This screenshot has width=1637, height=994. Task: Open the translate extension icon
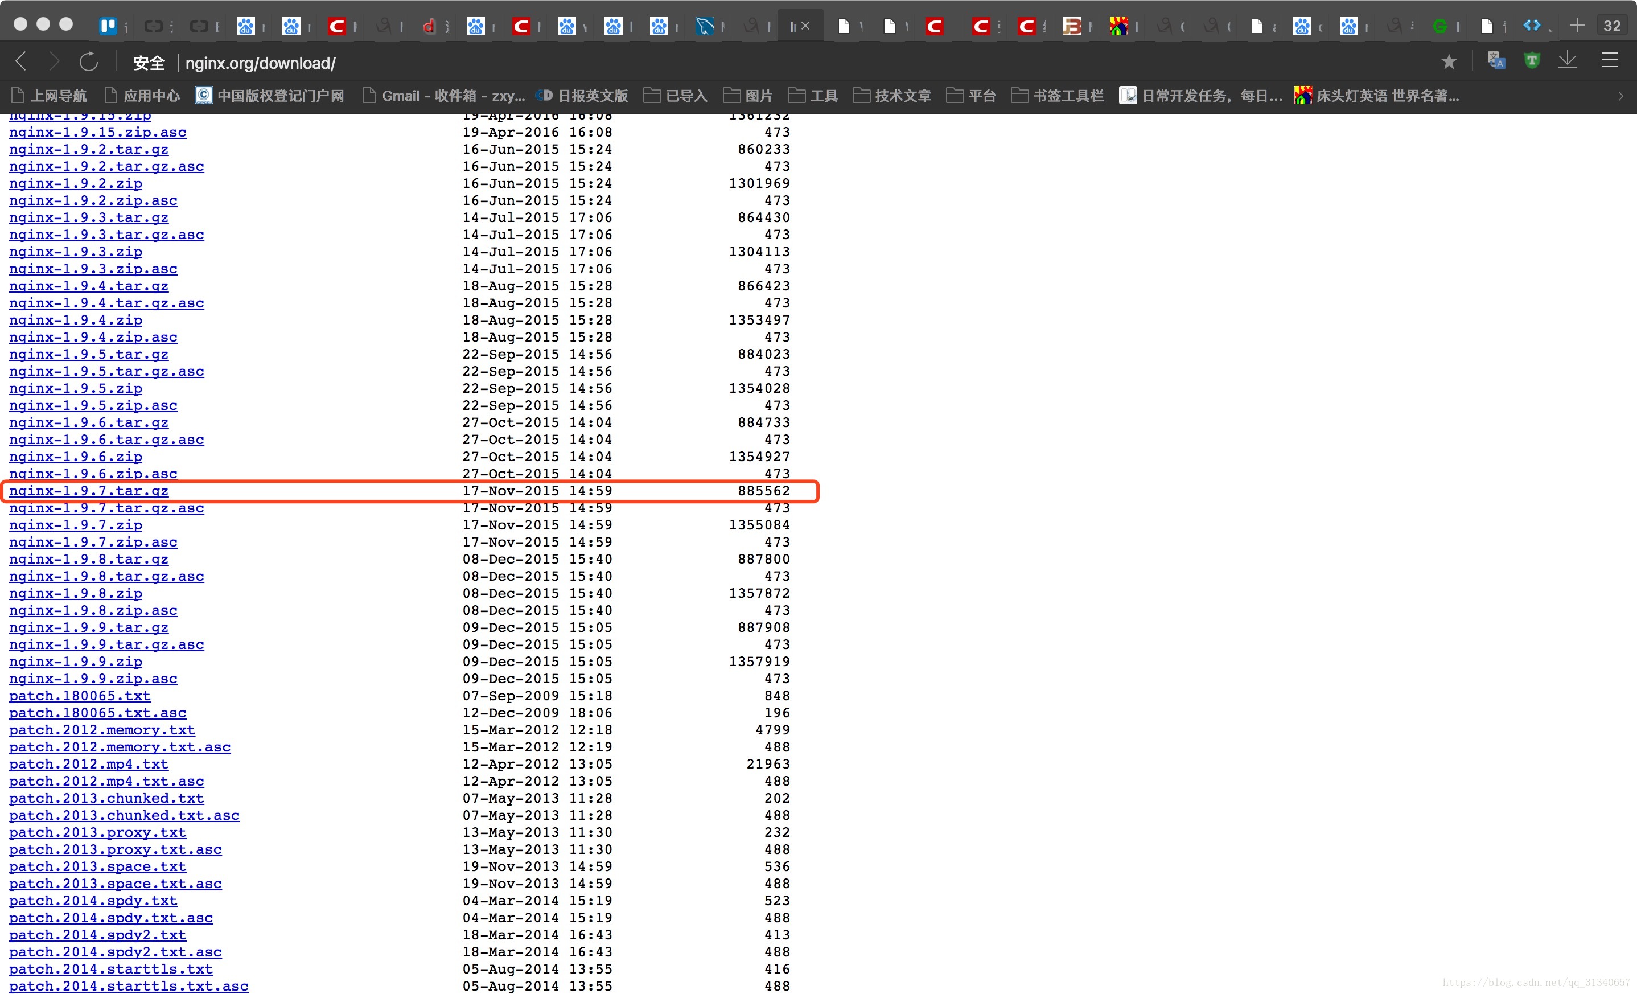pos(1495,60)
